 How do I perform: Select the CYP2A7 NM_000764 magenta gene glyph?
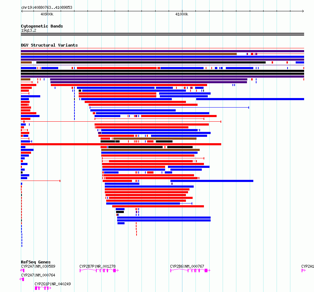[x=22, y=279]
